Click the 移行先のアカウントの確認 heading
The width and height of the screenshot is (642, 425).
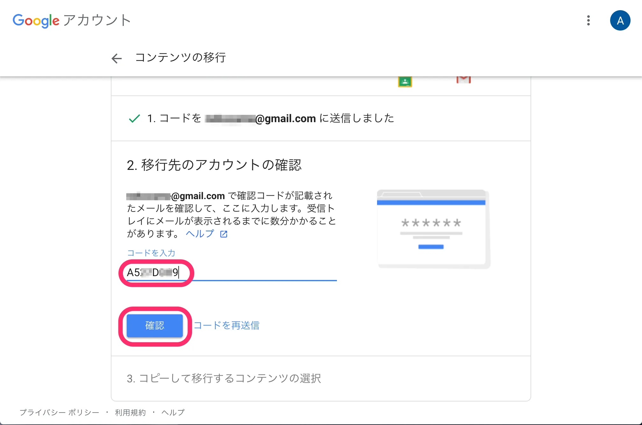(214, 165)
